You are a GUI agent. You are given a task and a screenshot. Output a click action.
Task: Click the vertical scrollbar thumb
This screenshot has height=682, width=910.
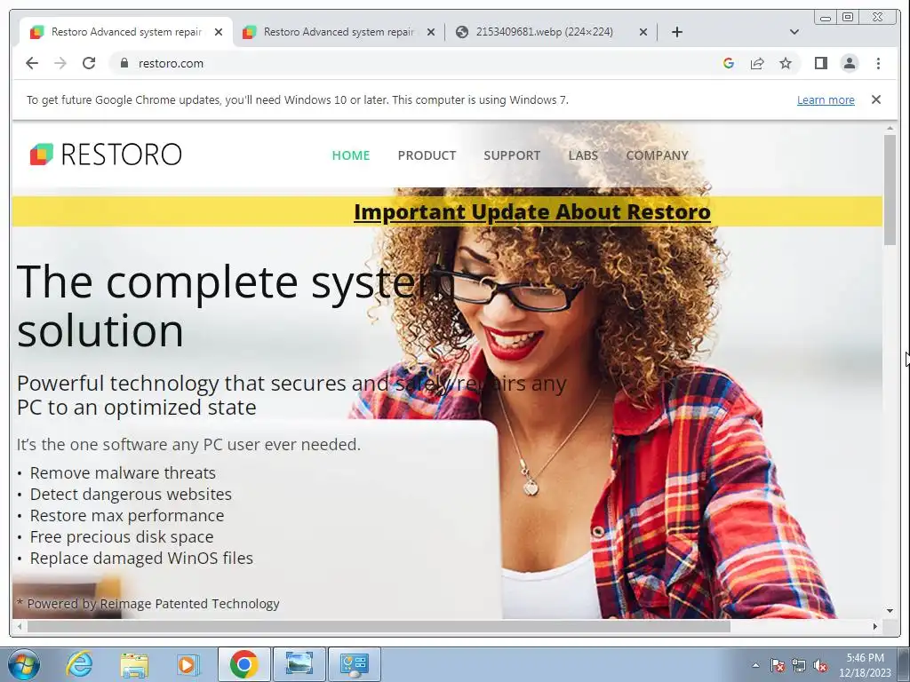pyautogui.click(x=890, y=190)
